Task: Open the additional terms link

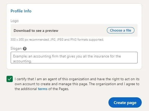Action: coord(43,89)
